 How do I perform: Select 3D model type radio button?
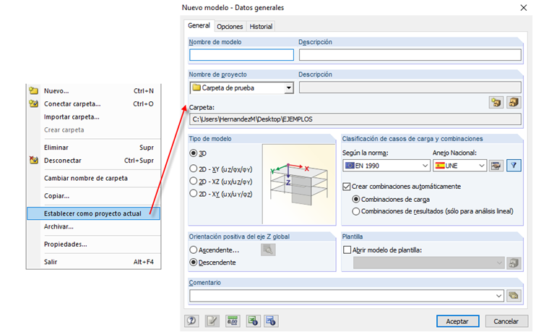click(194, 153)
